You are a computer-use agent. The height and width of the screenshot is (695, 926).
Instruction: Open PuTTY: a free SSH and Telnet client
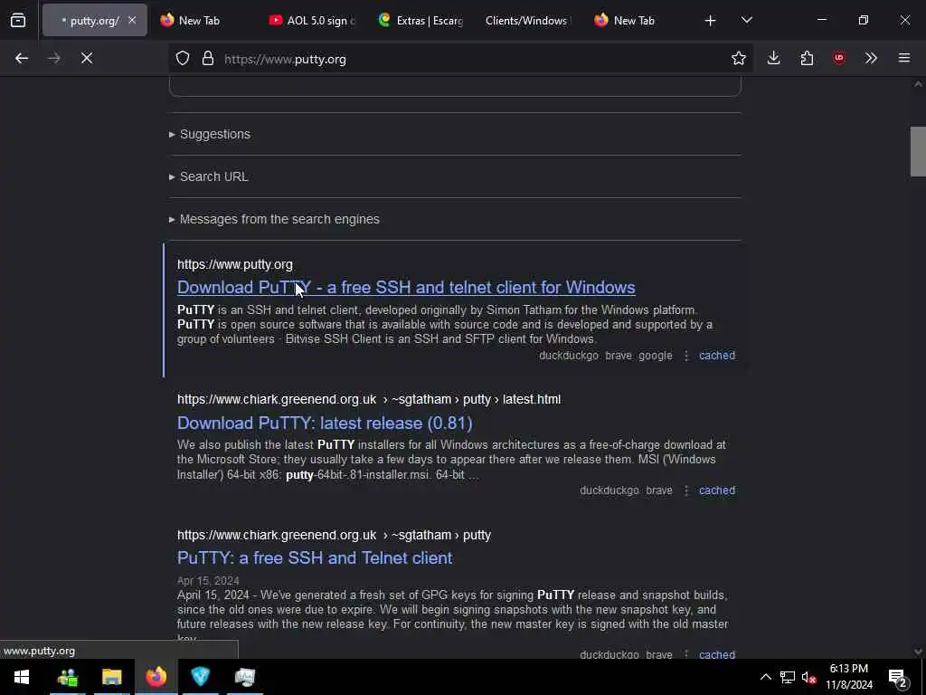point(315,557)
